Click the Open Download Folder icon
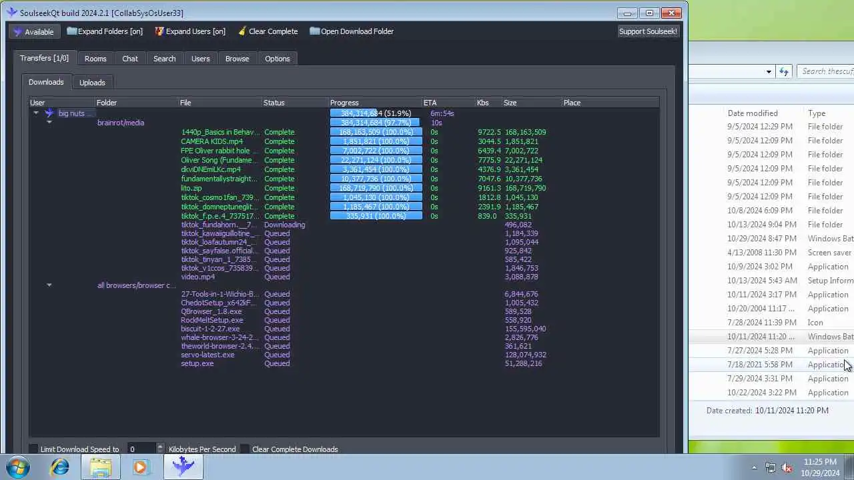This screenshot has width=854, height=480. [314, 31]
